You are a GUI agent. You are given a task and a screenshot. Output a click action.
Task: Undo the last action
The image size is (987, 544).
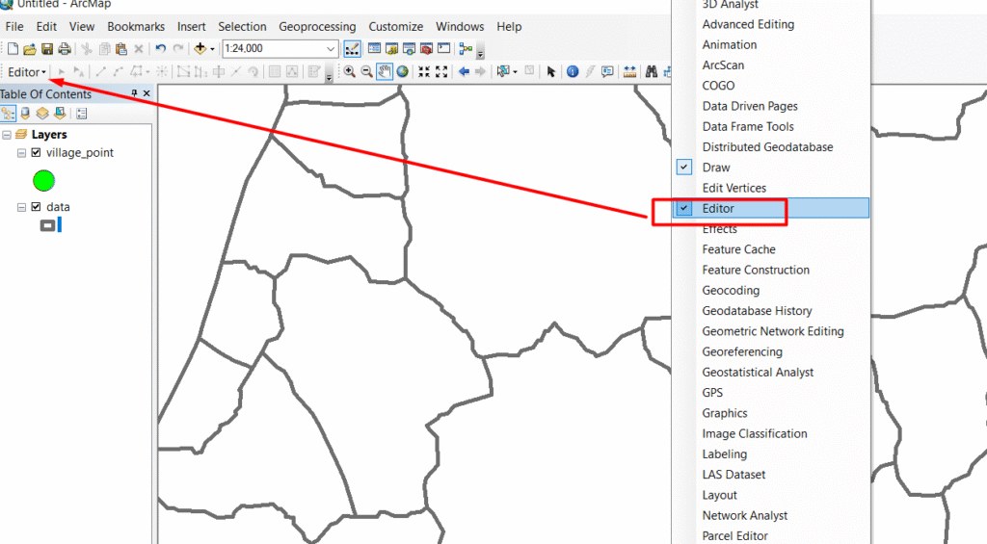161,48
